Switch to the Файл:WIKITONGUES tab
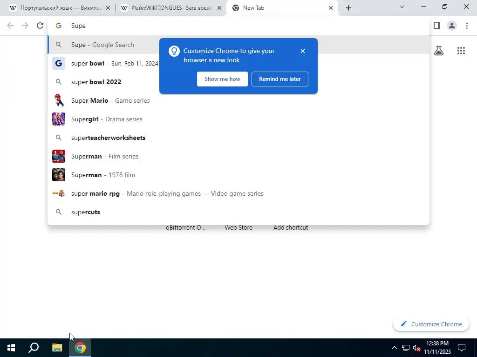Viewport: 477px width, 357px height. coord(171,8)
